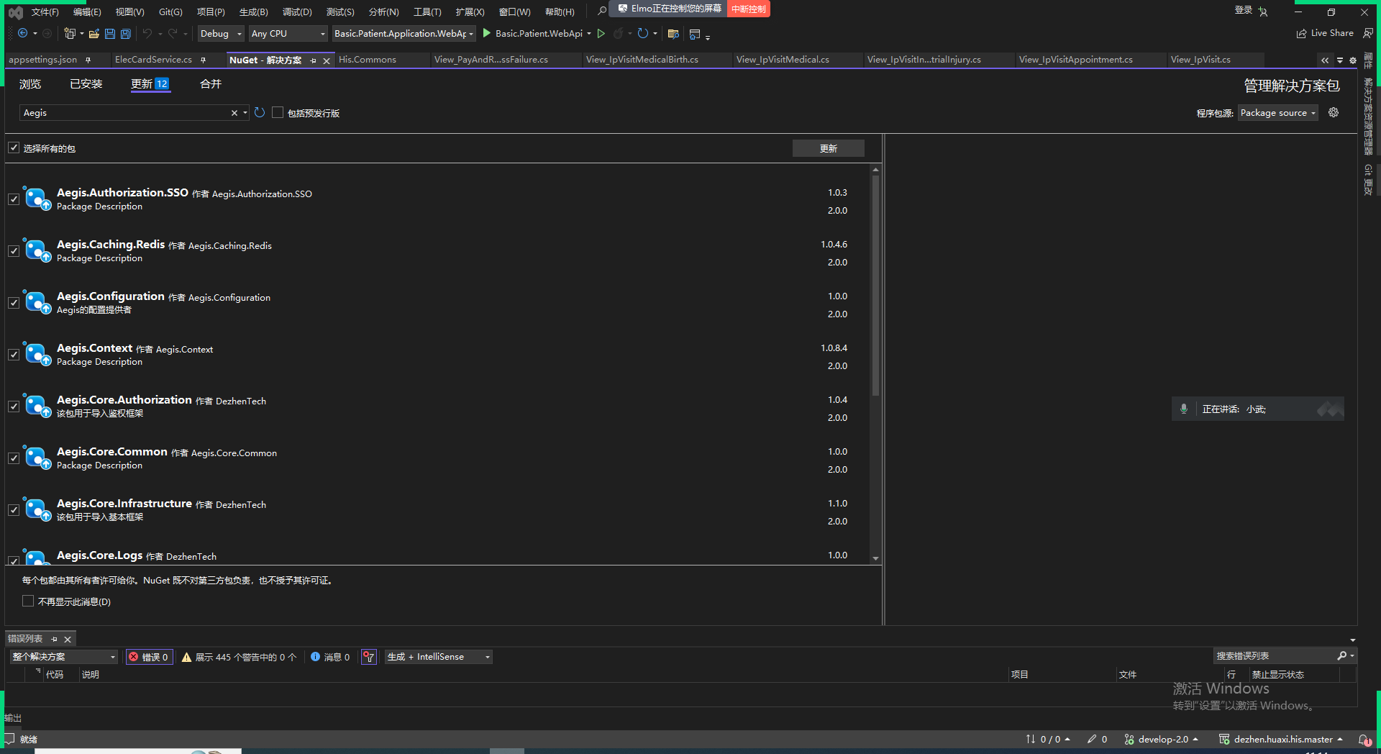Click the 中断控制 interrupt control button

(749, 9)
